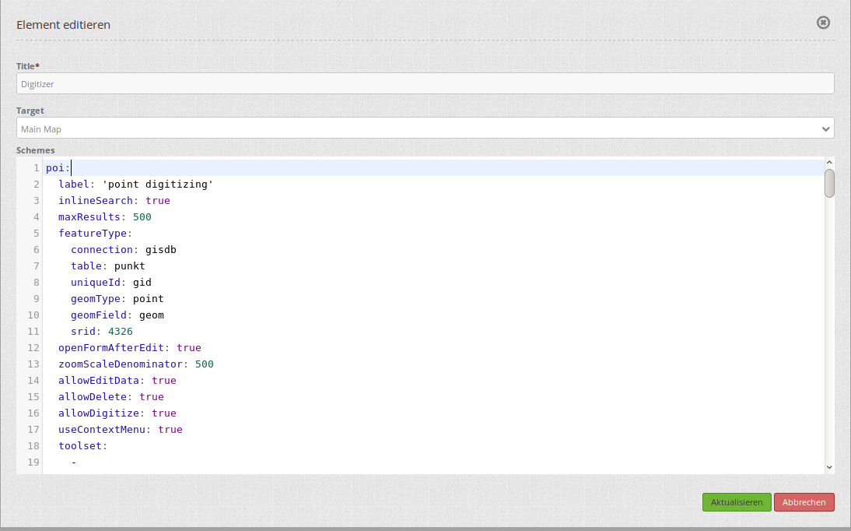The width and height of the screenshot is (851, 531).
Task: Click the zoomScaleDenominator key
Action: 120,364
